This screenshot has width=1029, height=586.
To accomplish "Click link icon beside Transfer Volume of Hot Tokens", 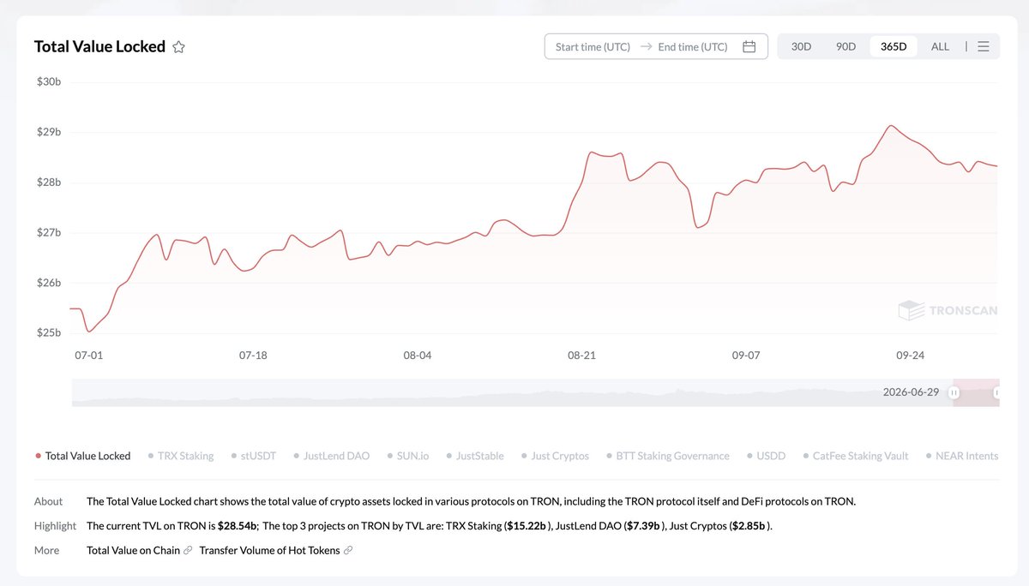I will (347, 550).
